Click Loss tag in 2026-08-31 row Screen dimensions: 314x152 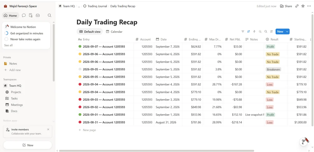point(270,122)
